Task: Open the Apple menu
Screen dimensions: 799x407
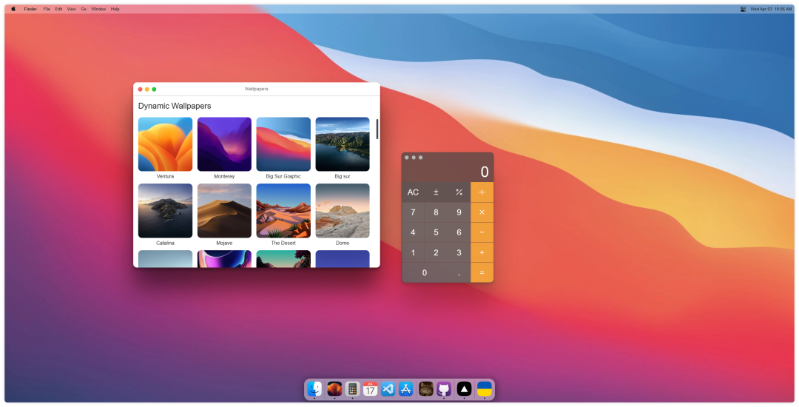Action: (x=13, y=9)
